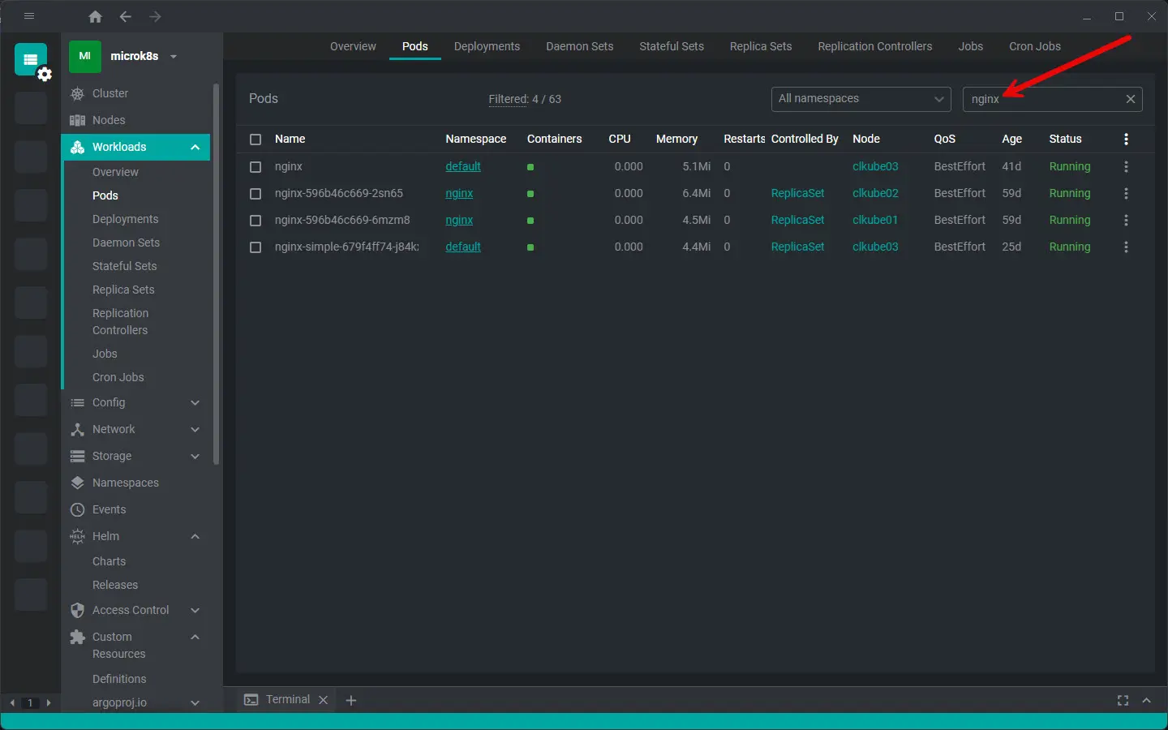Open actions menu for nginx-596b46c669-6mzm8
1168x730 pixels.
1126,221
